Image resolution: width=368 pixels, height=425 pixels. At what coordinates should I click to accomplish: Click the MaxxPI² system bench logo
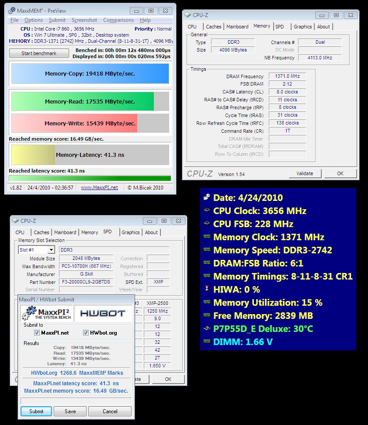47,313
